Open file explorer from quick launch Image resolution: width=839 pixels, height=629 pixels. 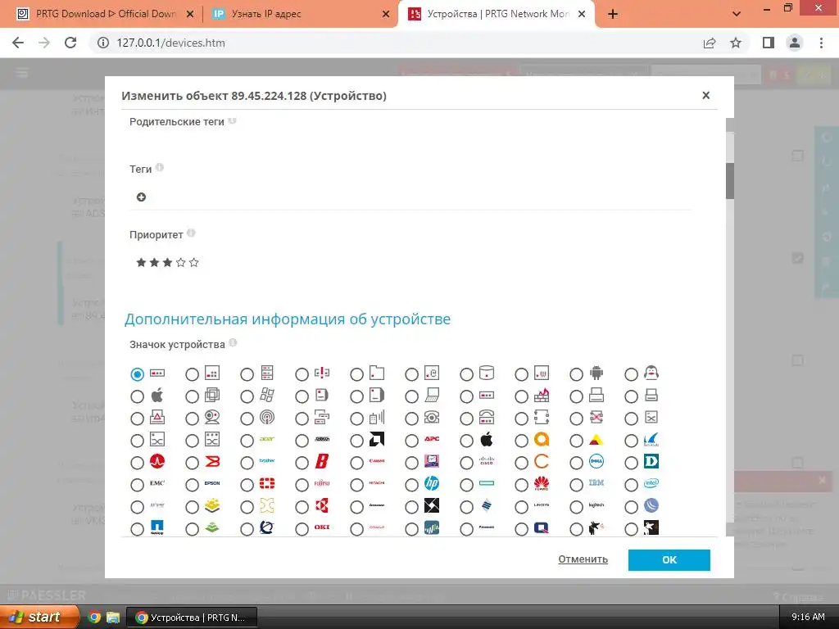tap(113, 618)
